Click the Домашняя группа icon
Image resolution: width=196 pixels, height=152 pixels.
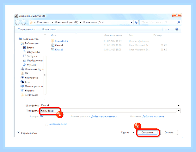[22, 69]
